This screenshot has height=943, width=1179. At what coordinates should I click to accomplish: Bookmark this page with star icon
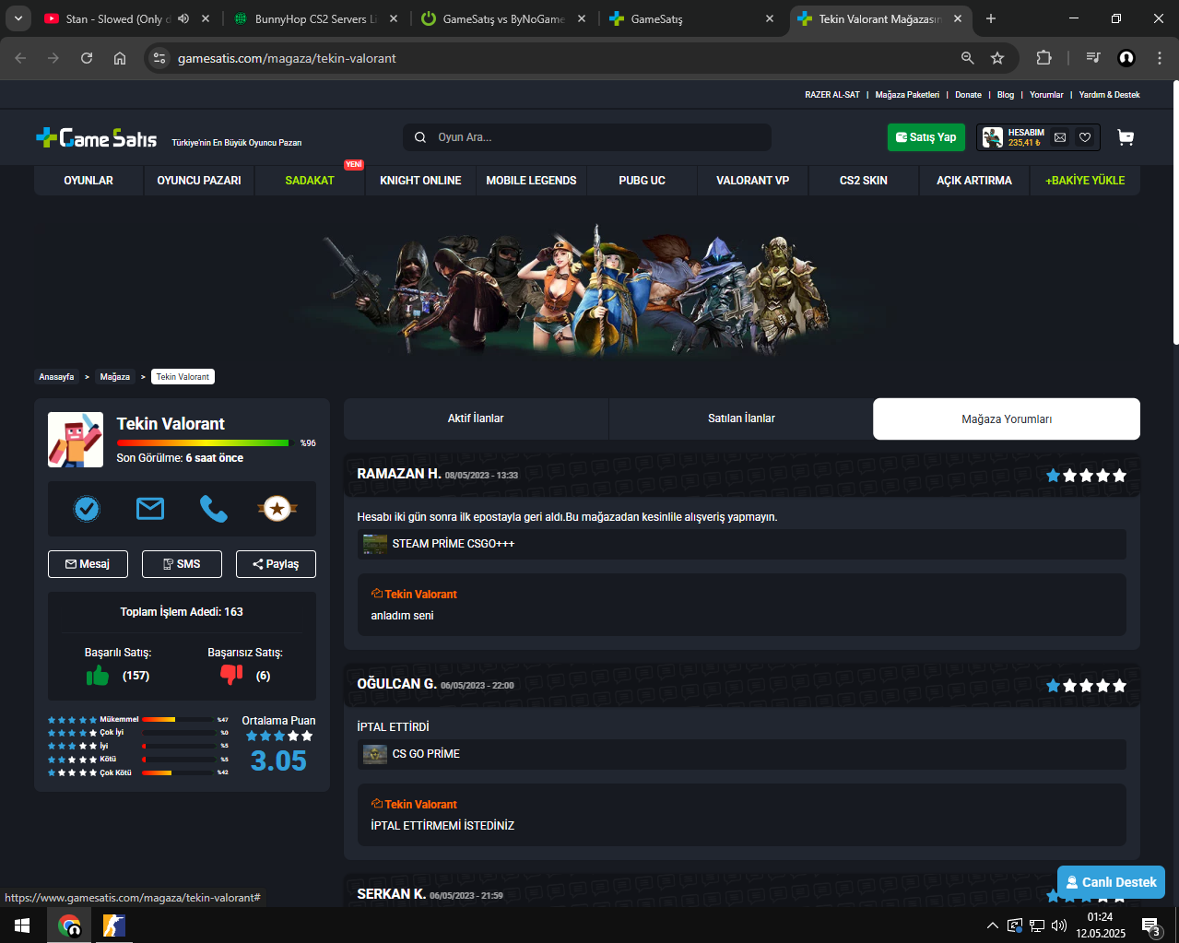(997, 58)
